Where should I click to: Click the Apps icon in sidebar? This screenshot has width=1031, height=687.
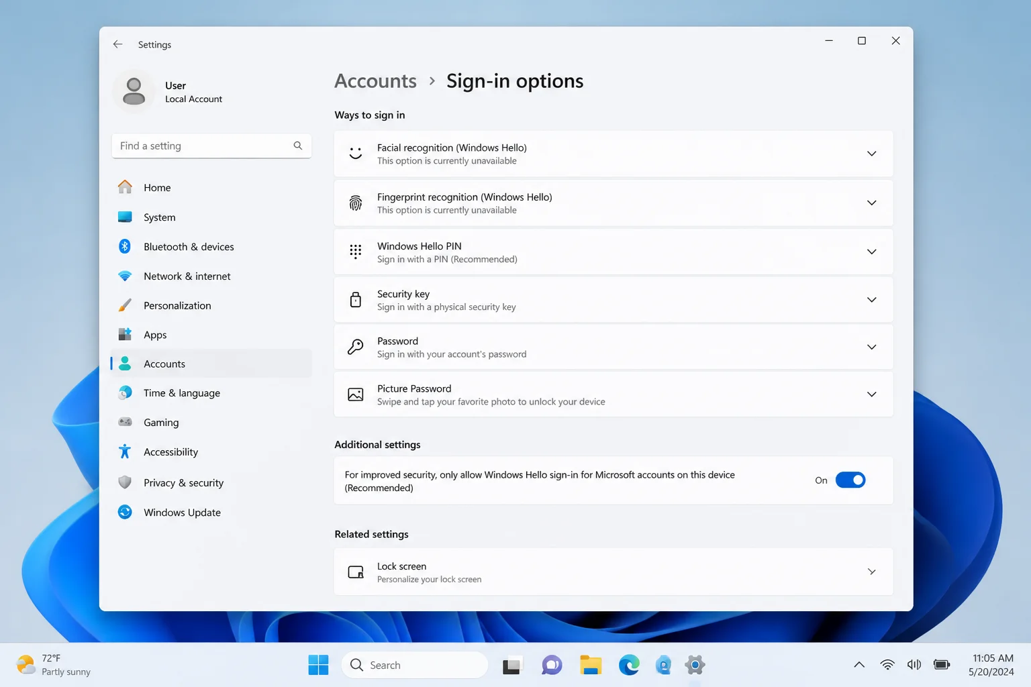click(x=125, y=334)
